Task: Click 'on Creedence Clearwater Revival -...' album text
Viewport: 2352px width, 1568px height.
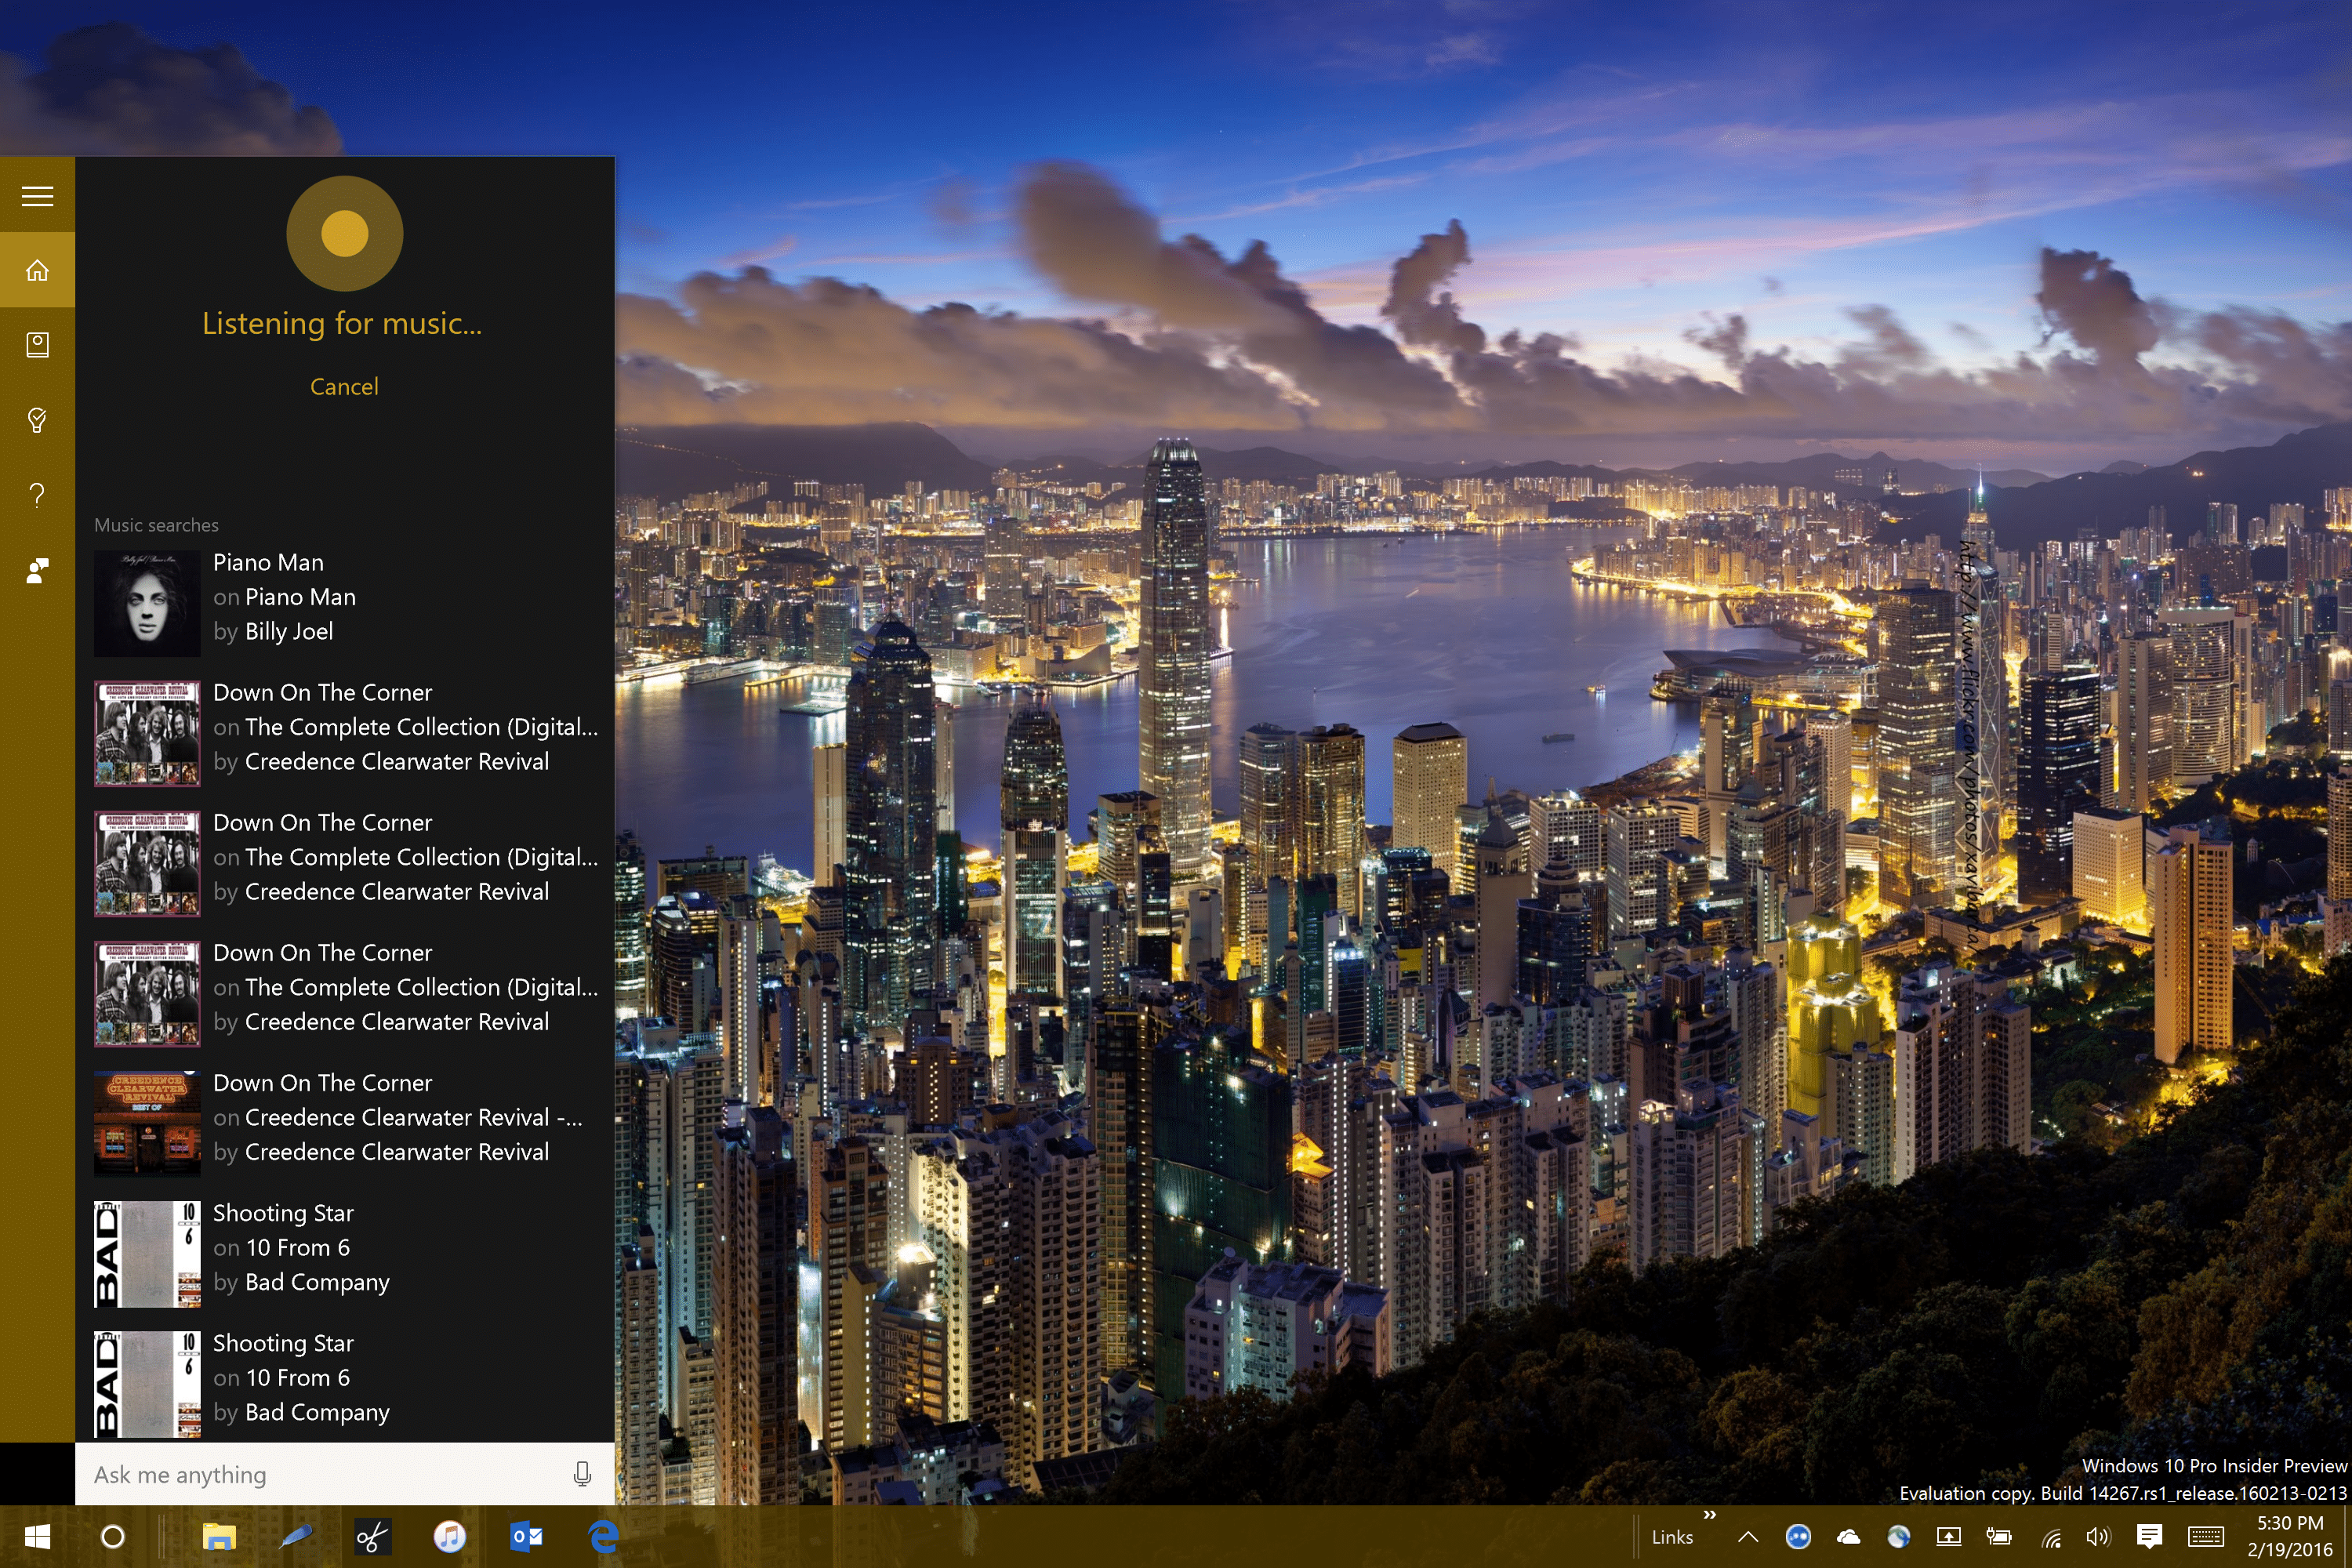Action: coord(398,1117)
